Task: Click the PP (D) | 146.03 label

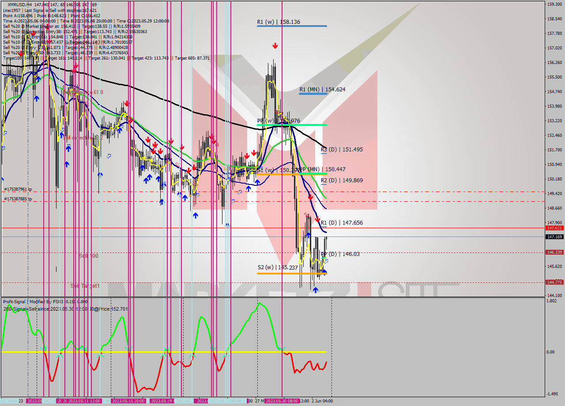Action: 340,254
